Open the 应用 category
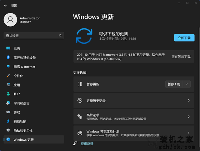200x151 pixels. [x=34, y=85]
